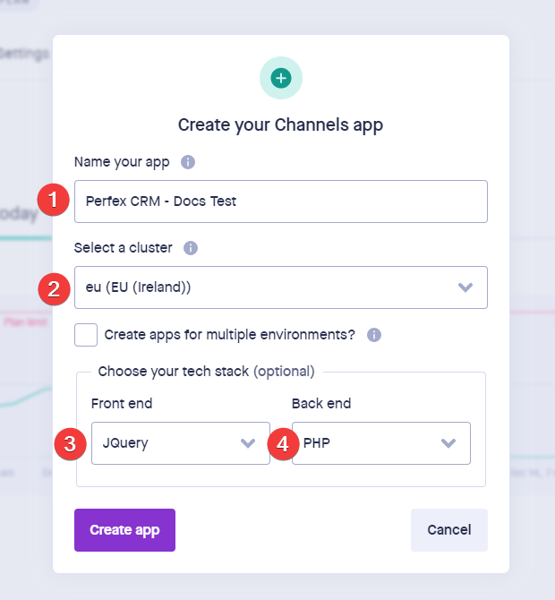Click the red number 3 badge
The width and height of the screenshot is (555, 600).
click(x=72, y=443)
